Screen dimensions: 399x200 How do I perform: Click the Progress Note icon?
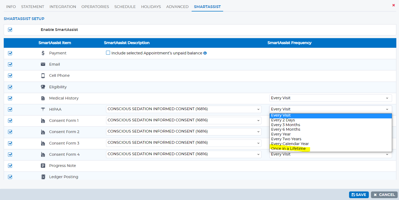click(43, 166)
